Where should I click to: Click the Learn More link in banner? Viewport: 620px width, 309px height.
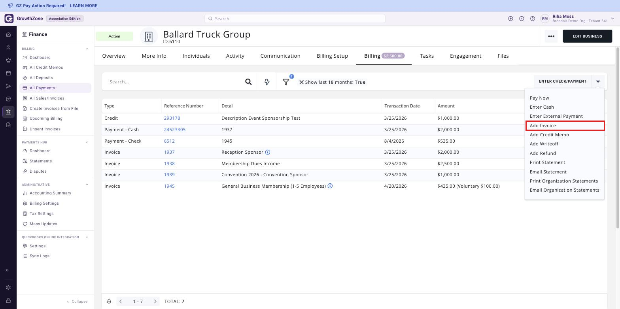click(x=83, y=6)
